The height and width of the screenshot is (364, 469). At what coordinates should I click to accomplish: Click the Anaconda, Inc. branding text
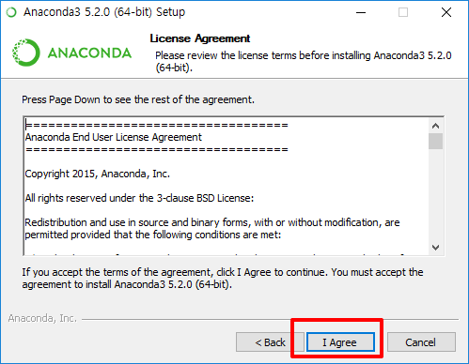(42, 318)
